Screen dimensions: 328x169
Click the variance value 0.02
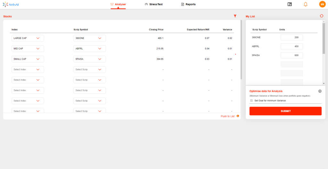pyautogui.click(x=230, y=38)
